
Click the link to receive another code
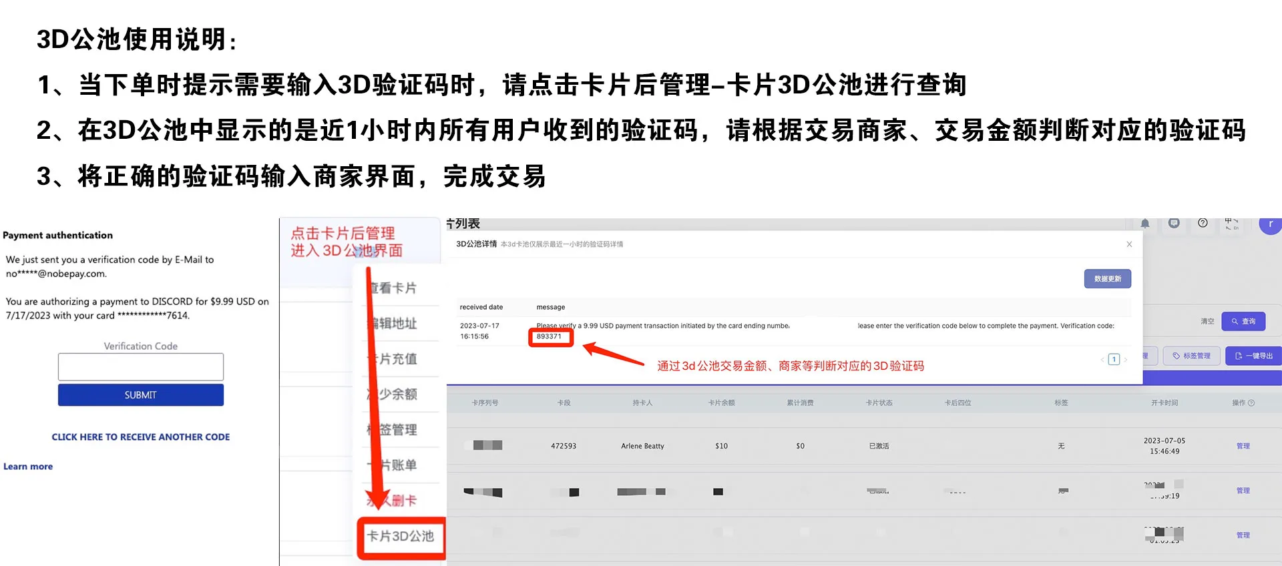pyautogui.click(x=141, y=437)
